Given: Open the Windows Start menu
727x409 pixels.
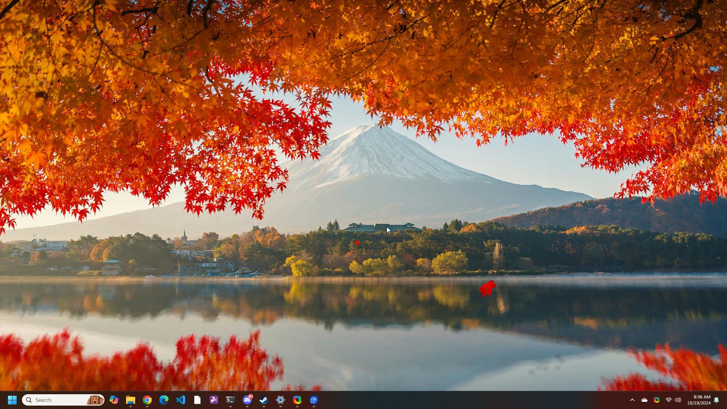Looking at the screenshot, I should click(12, 400).
